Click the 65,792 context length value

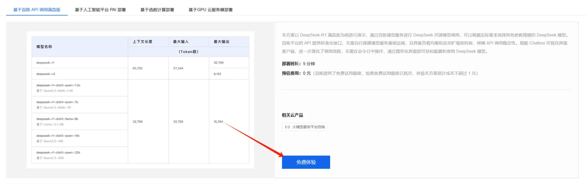(x=138, y=68)
